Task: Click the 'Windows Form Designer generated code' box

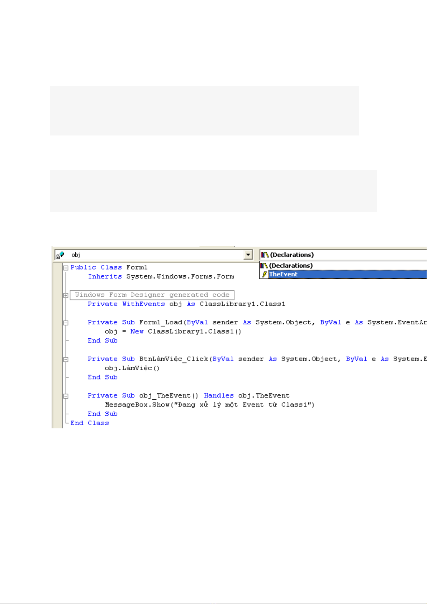Action: click(152, 295)
